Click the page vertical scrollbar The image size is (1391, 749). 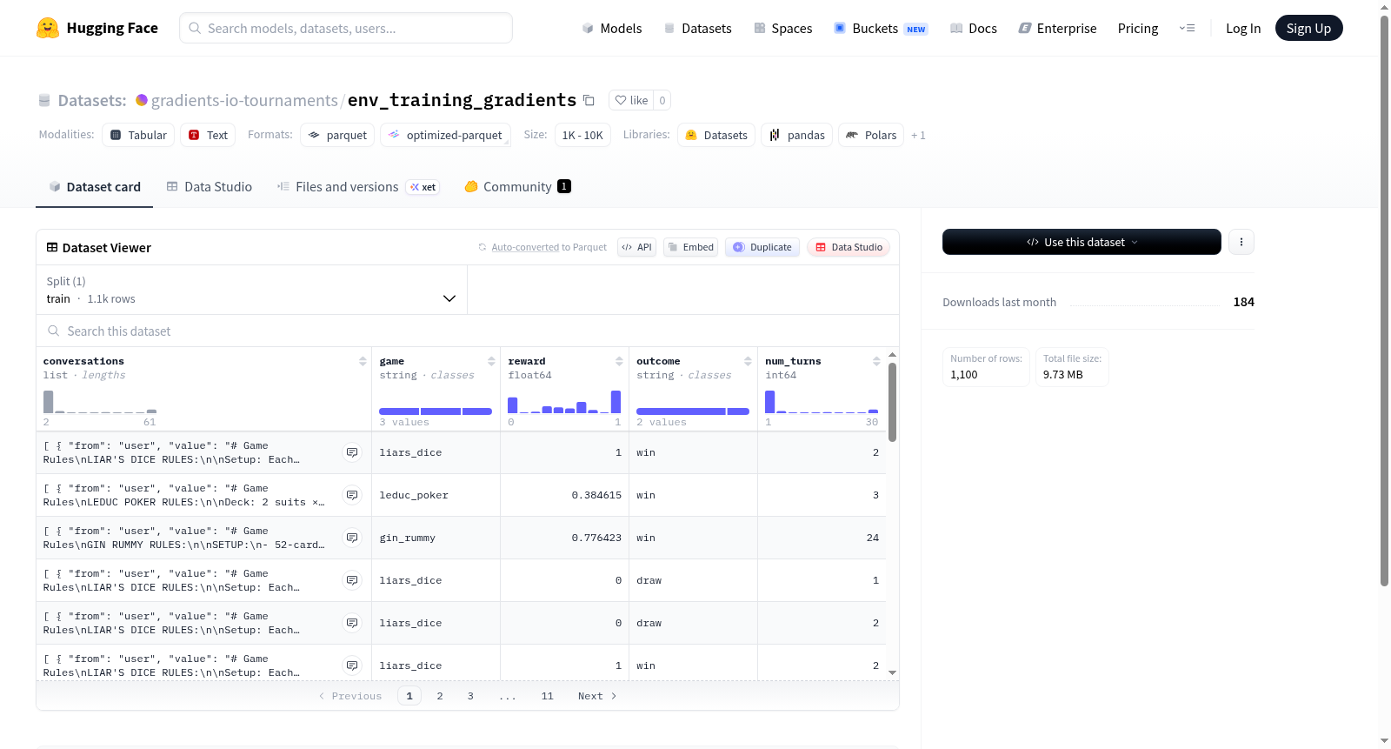(1384, 300)
